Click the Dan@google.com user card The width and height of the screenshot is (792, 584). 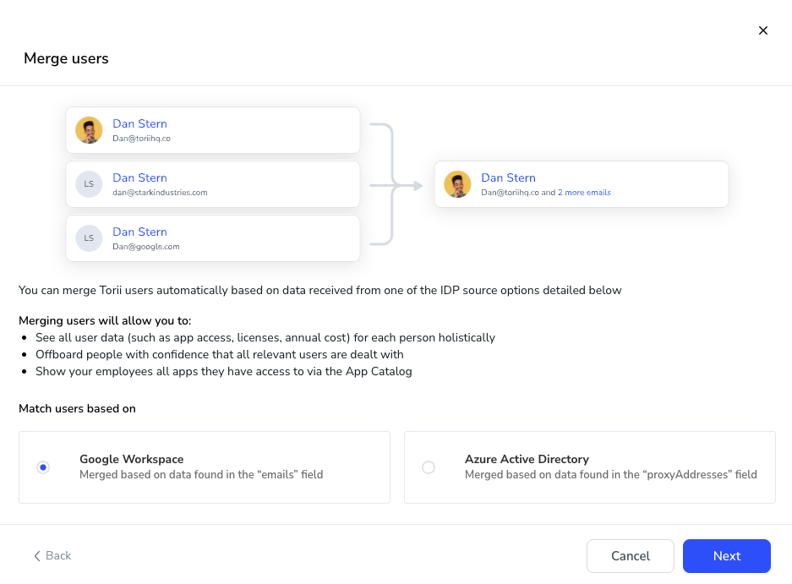click(x=213, y=238)
